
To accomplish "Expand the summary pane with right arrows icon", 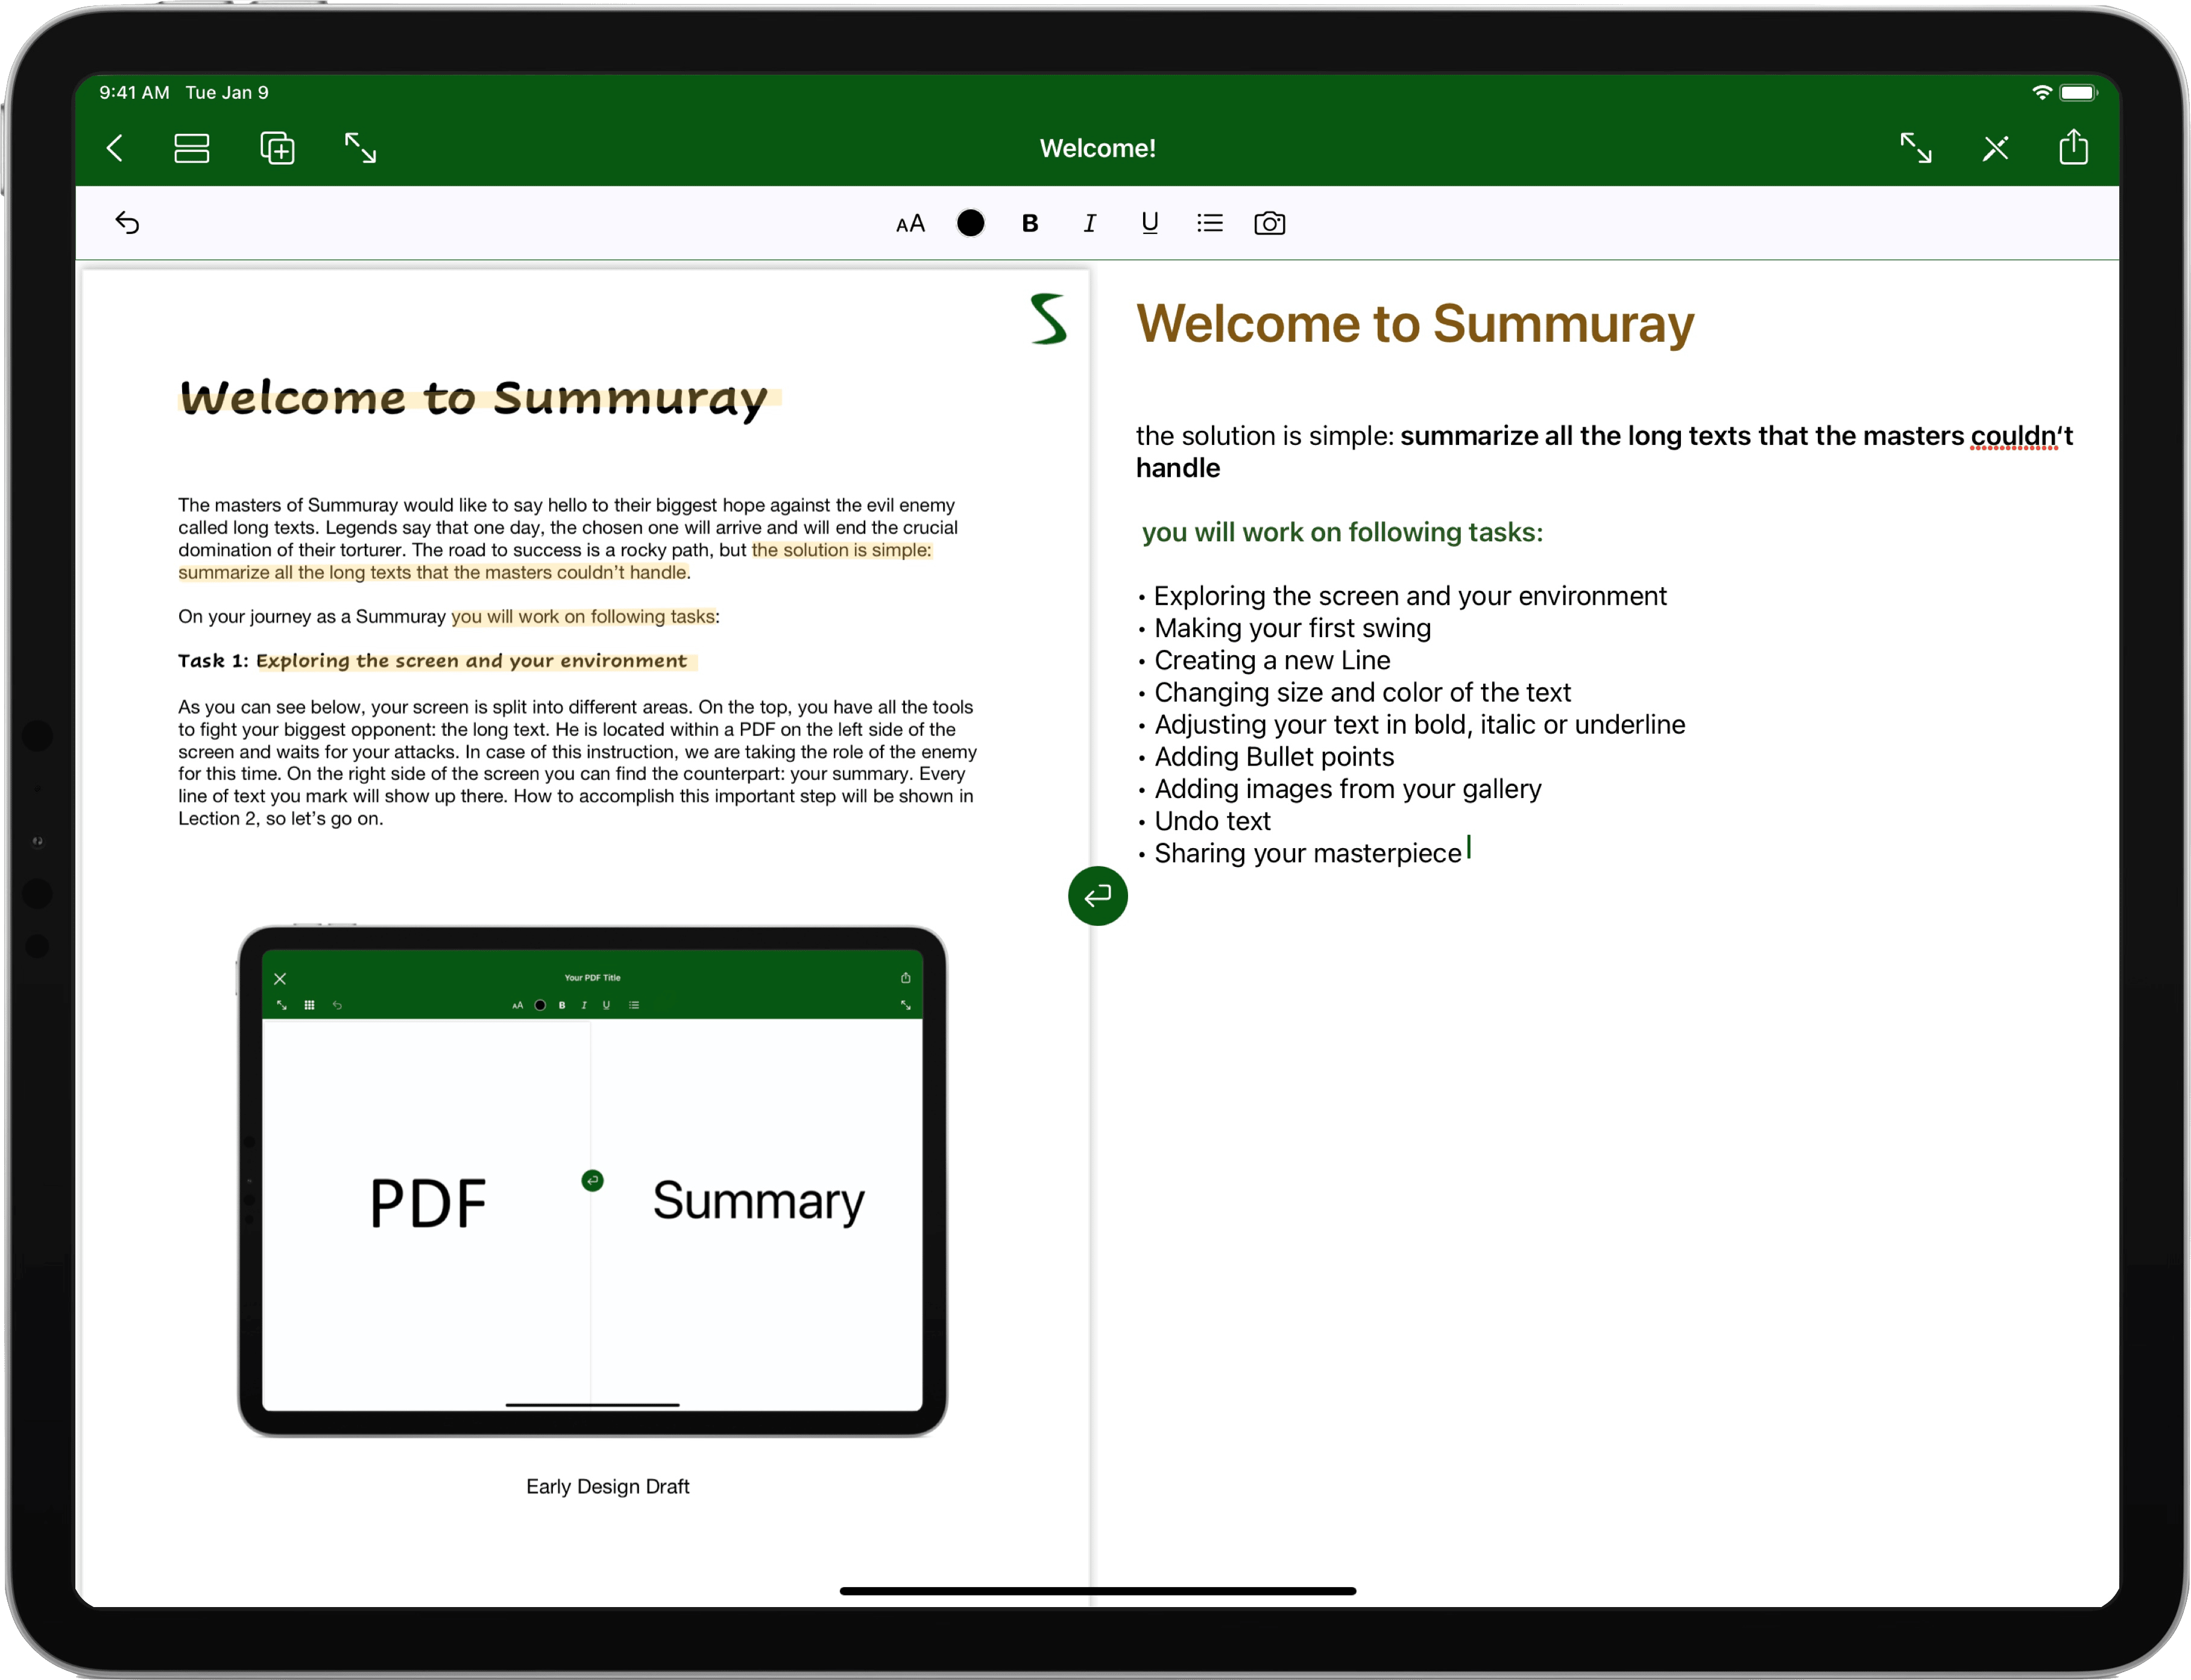I will [x=1916, y=148].
